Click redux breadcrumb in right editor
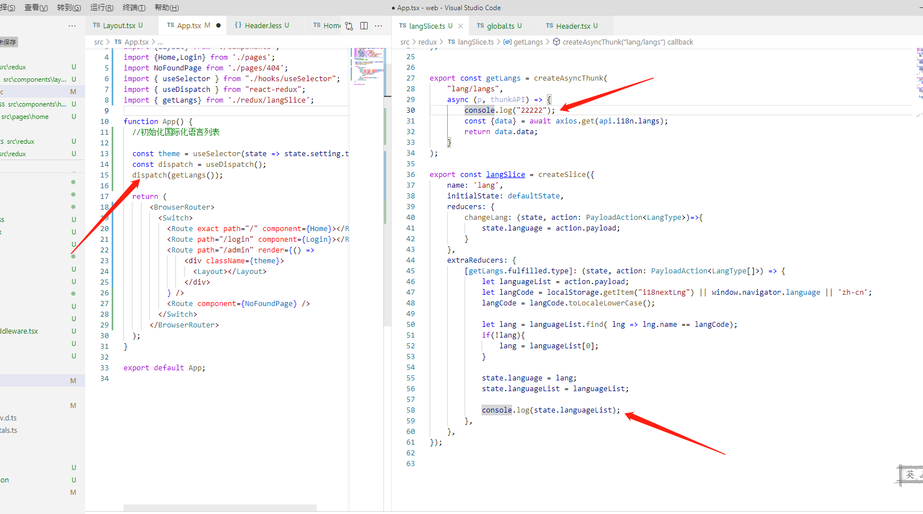This screenshot has width=923, height=514. (x=427, y=42)
